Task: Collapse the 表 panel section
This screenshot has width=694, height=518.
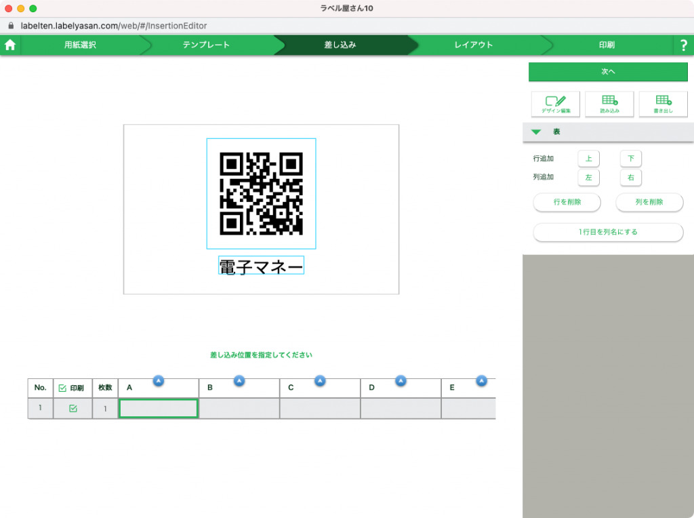Action: pos(536,132)
